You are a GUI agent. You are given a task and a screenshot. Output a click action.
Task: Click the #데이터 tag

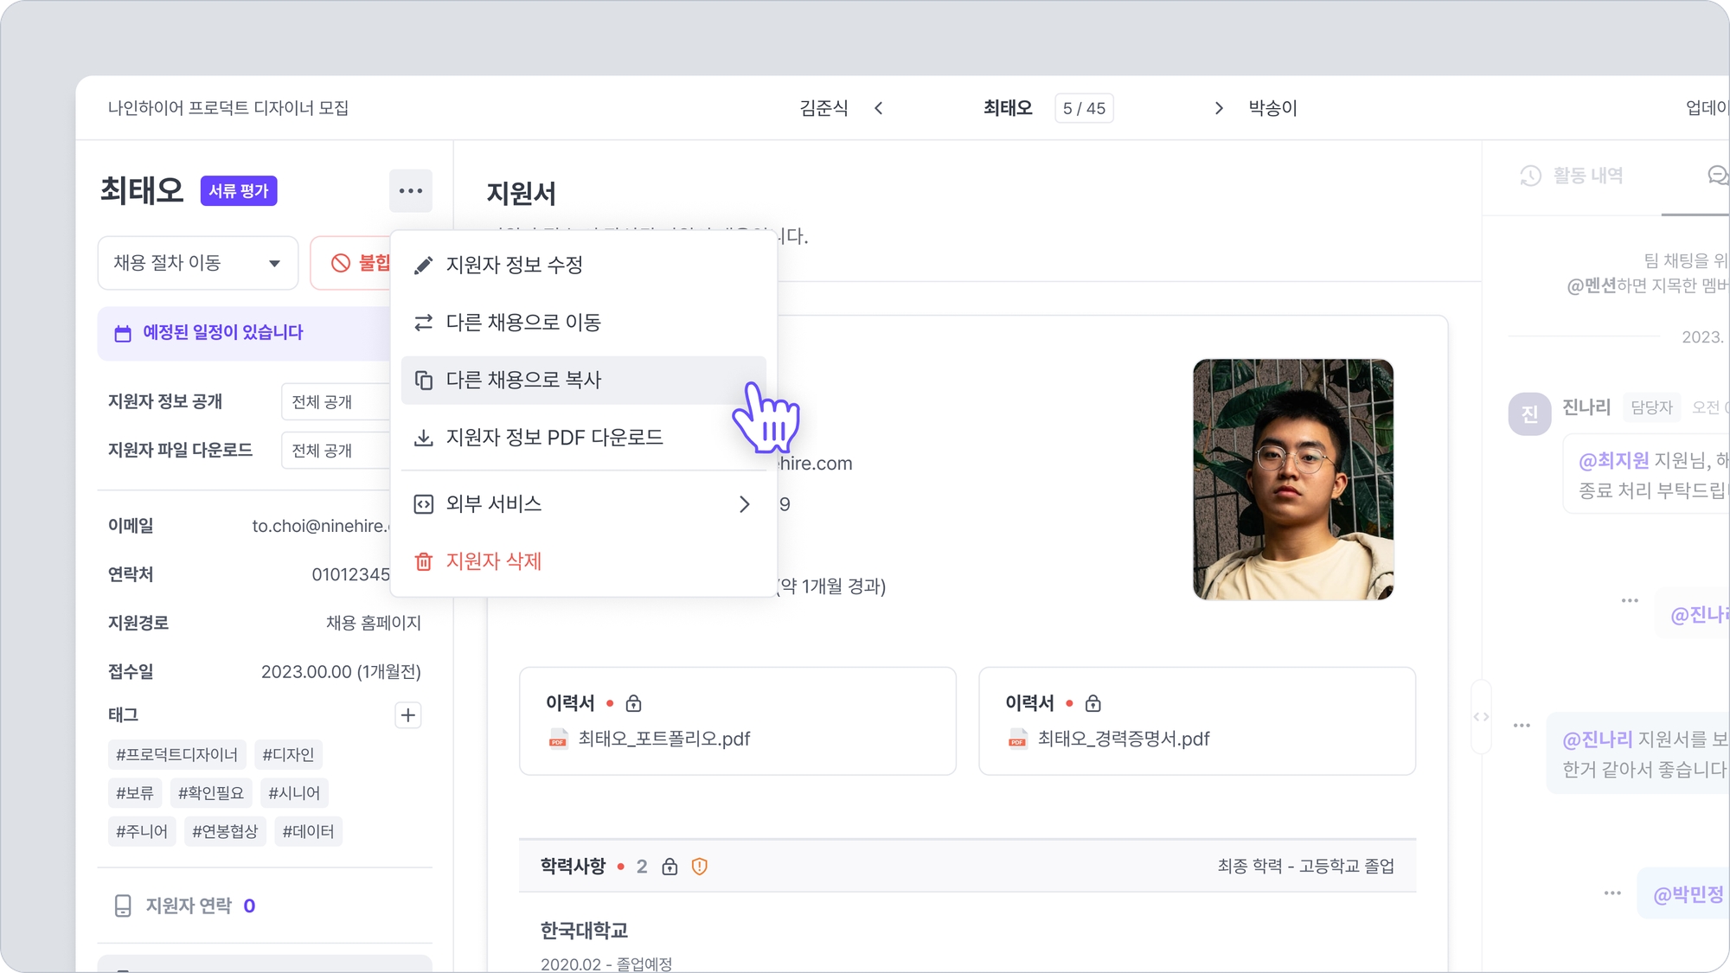coord(308,832)
